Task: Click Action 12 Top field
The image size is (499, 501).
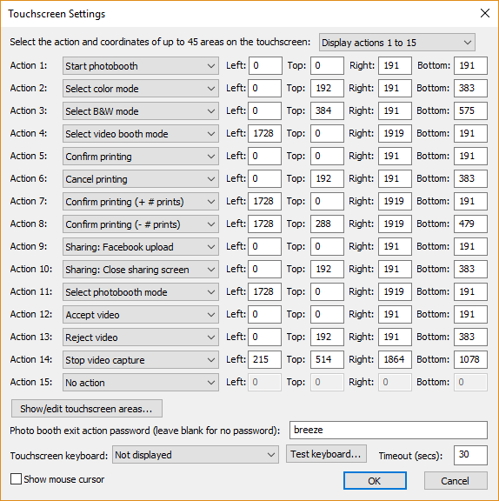Action: click(327, 314)
